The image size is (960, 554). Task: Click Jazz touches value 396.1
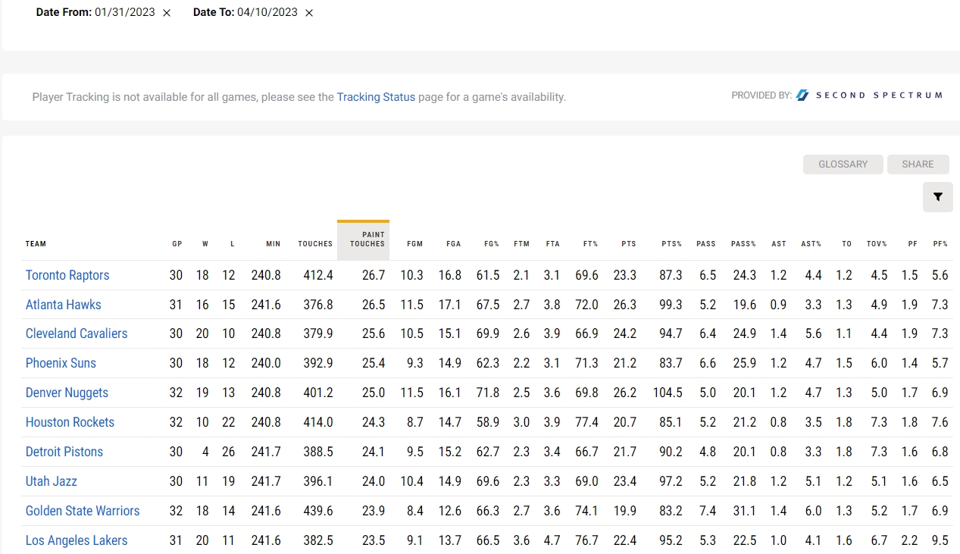(317, 481)
